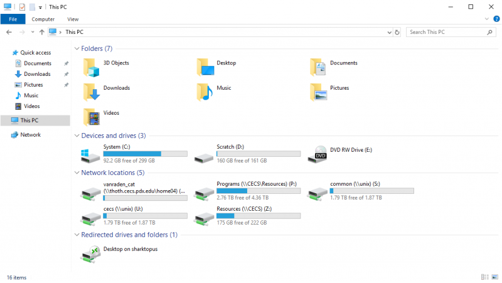The width and height of the screenshot is (502, 283).
Task: Open the address bar history dropdown
Action: click(x=389, y=32)
